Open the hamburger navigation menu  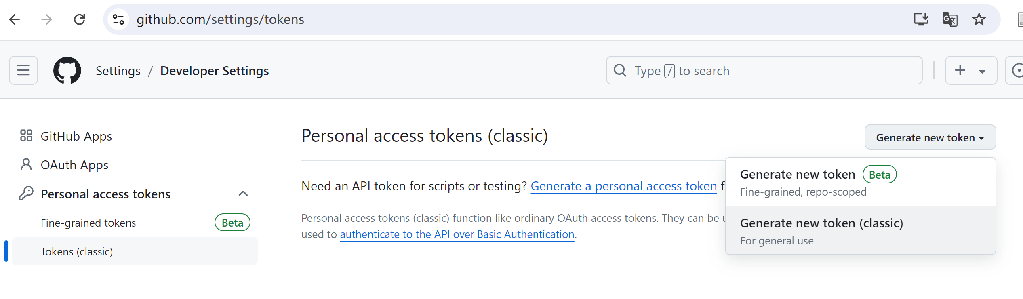click(x=23, y=70)
